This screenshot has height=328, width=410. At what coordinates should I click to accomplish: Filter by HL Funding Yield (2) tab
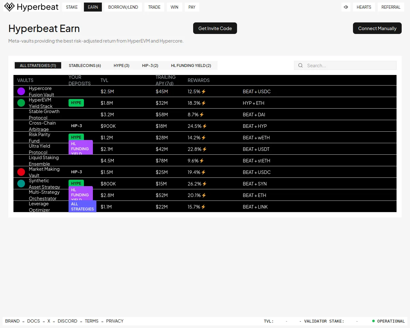(x=191, y=65)
